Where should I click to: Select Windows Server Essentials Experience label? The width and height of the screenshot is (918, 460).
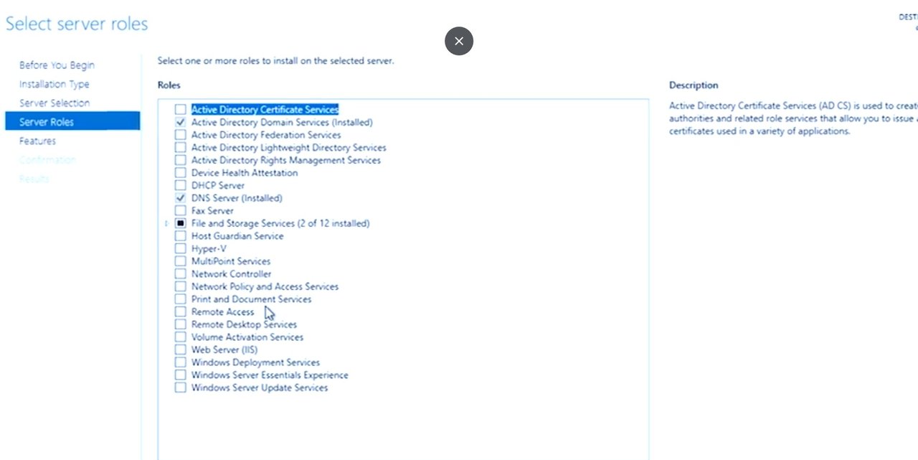tap(270, 375)
